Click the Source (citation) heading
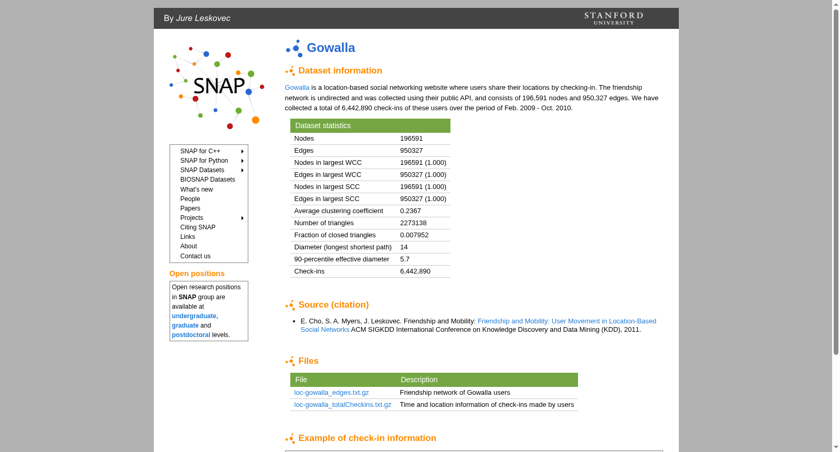This screenshot has height=452, width=840. (333, 305)
